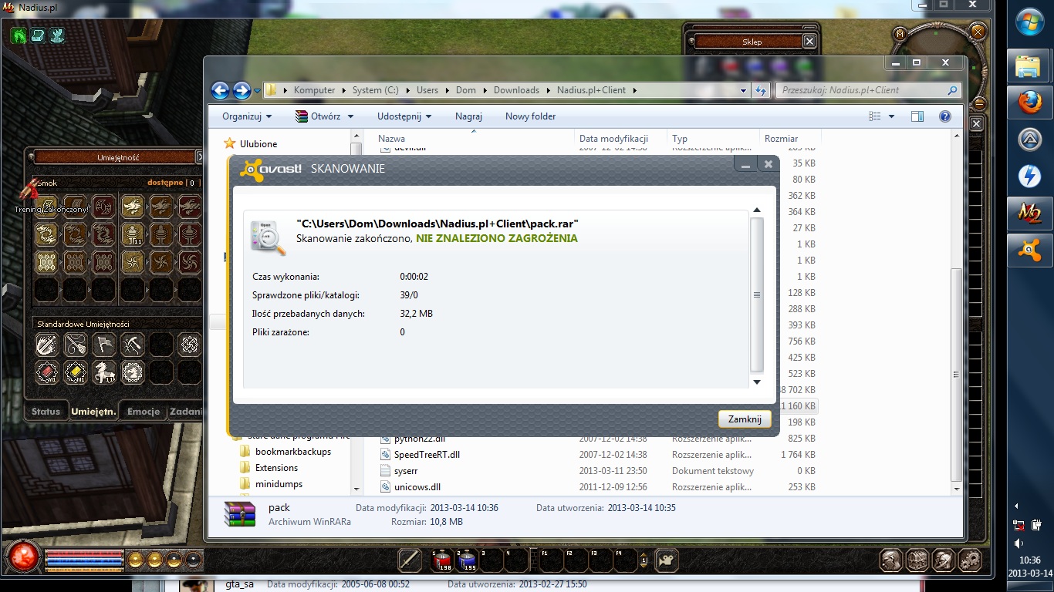1054x592 pixels.
Task: Click Firefox icon in Windows taskbar
Action: [1029, 103]
